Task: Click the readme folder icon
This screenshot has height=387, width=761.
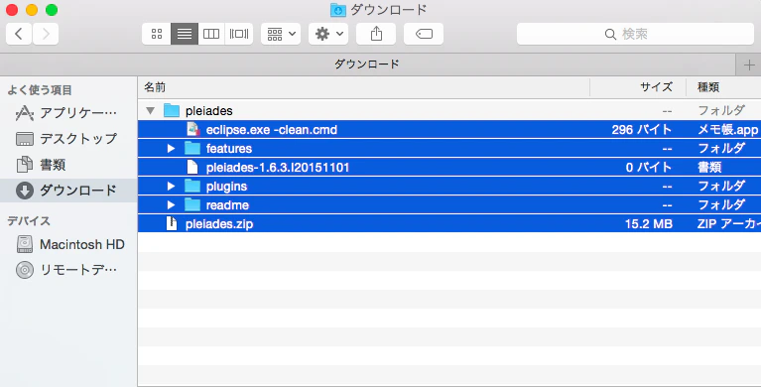Action: click(192, 205)
